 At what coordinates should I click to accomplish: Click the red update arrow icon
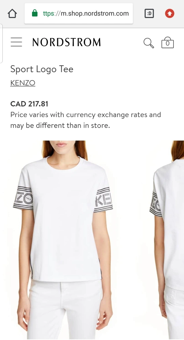point(169,14)
